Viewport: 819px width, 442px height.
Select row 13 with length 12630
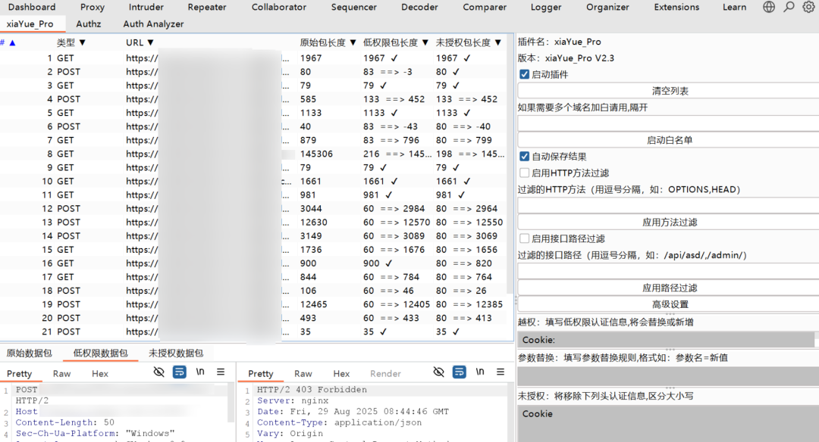[253, 222]
